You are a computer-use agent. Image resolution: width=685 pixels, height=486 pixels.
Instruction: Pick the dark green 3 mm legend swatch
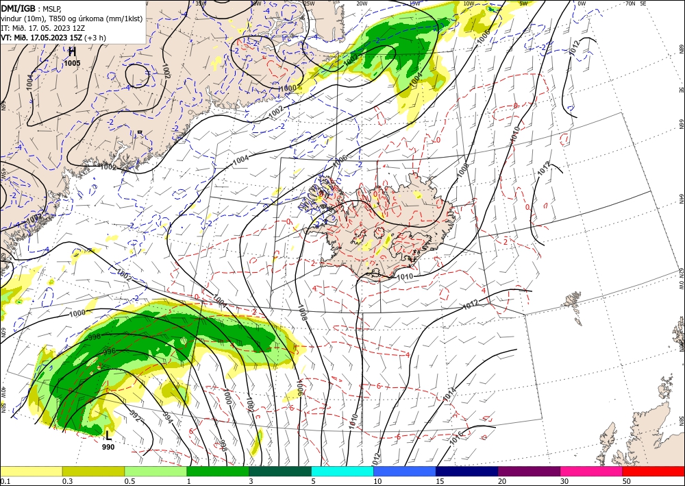point(280,471)
